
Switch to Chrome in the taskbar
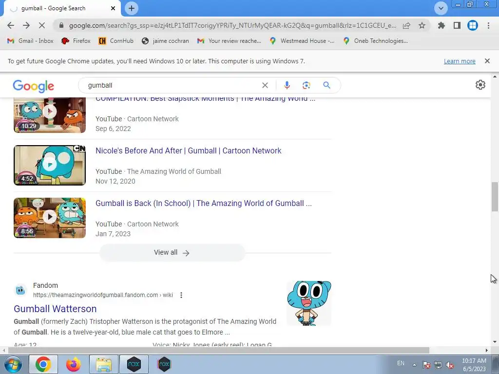(x=43, y=364)
